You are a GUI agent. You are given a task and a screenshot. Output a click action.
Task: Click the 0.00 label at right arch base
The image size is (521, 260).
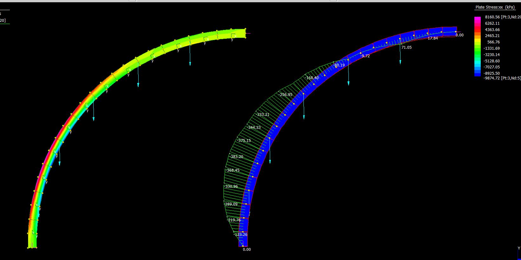247,250
